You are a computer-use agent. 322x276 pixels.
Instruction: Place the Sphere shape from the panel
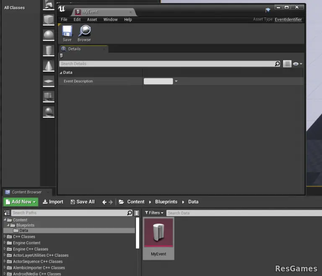(x=49, y=35)
